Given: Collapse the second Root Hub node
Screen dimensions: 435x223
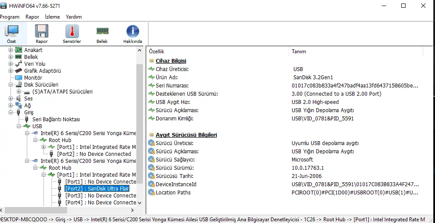Looking at the screenshot, I should point(35,168).
